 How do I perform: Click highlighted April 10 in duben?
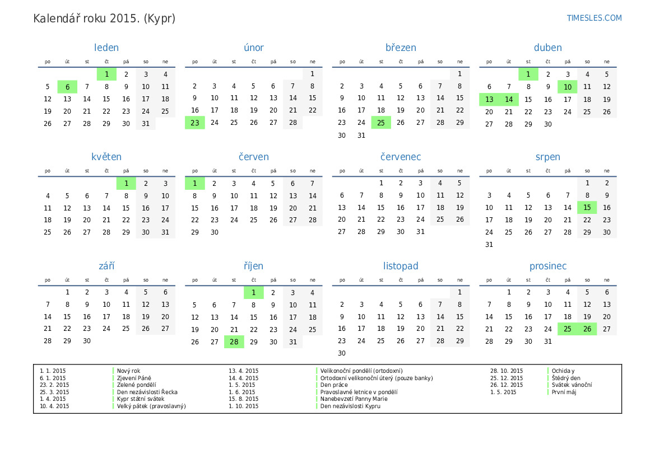pyautogui.click(x=568, y=87)
